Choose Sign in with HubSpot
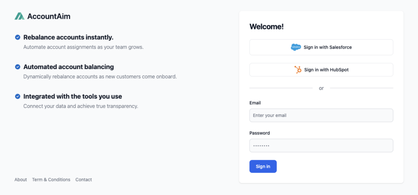Image resolution: width=418 pixels, height=195 pixels. (x=321, y=70)
